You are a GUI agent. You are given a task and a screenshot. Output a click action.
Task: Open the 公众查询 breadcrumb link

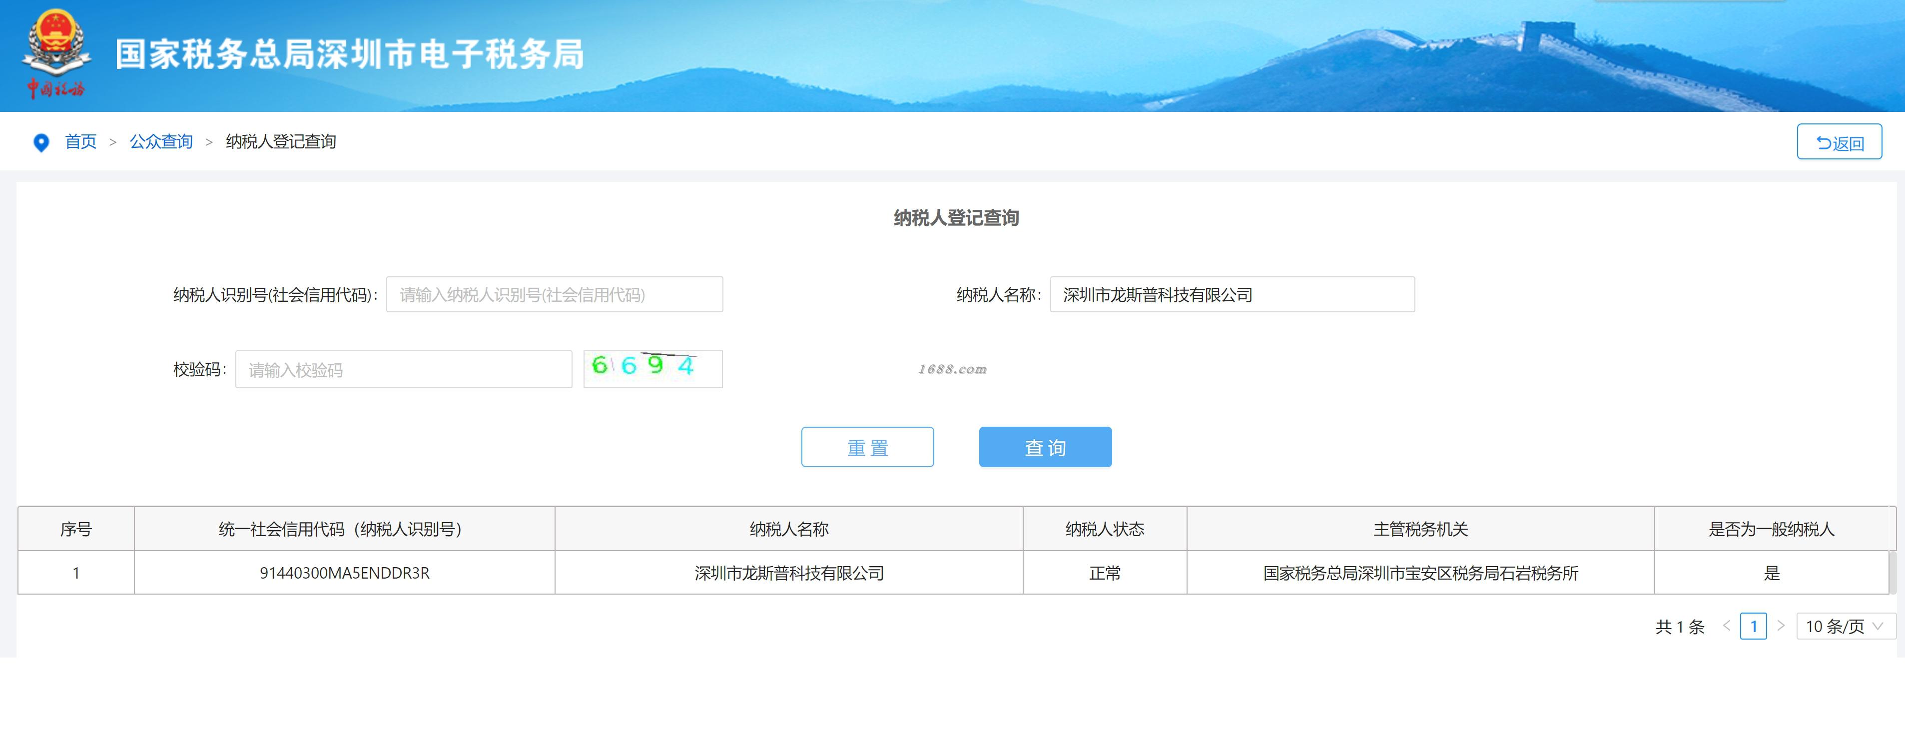[x=161, y=141]
